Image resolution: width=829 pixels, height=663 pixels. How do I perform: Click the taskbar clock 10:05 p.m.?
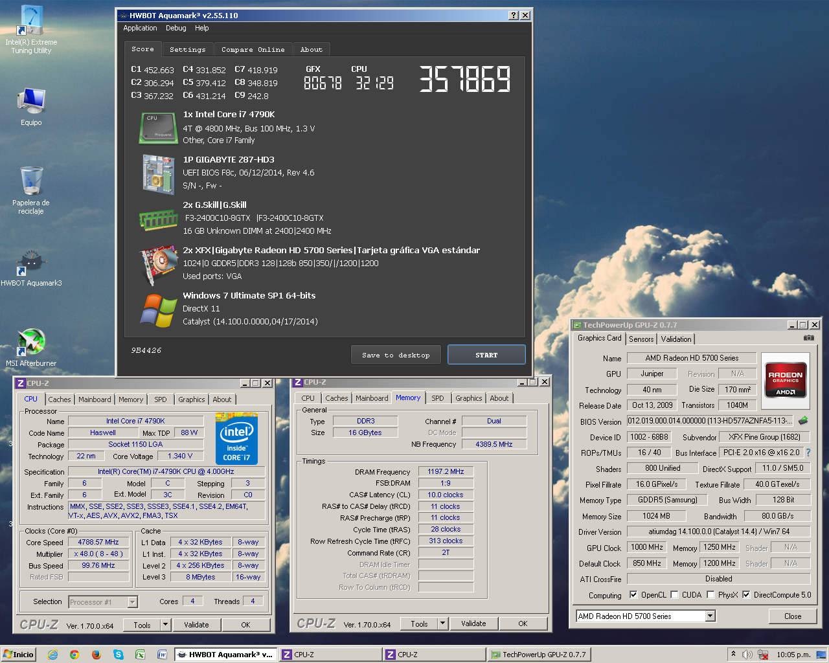click(793, 655)
